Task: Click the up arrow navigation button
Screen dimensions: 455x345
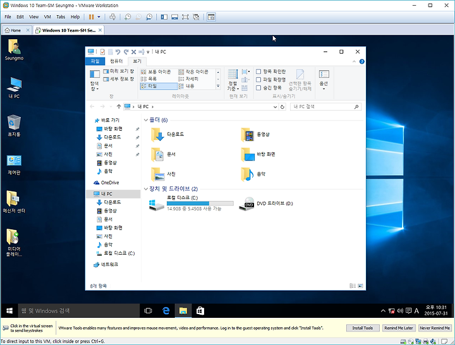Action: click(x=119, y=107)
